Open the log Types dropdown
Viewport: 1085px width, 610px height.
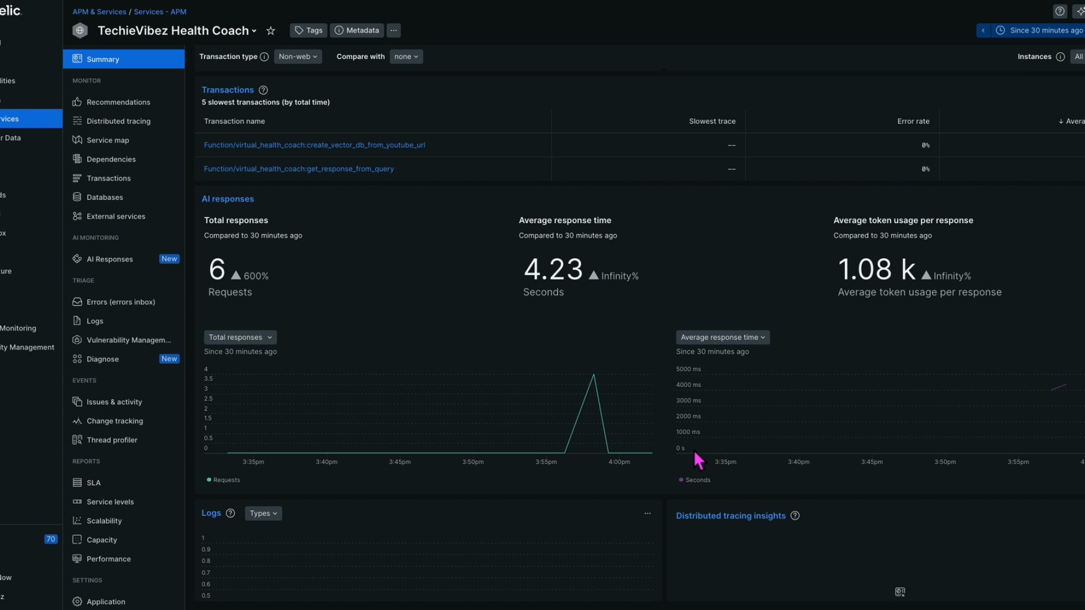tap(263, 513)
